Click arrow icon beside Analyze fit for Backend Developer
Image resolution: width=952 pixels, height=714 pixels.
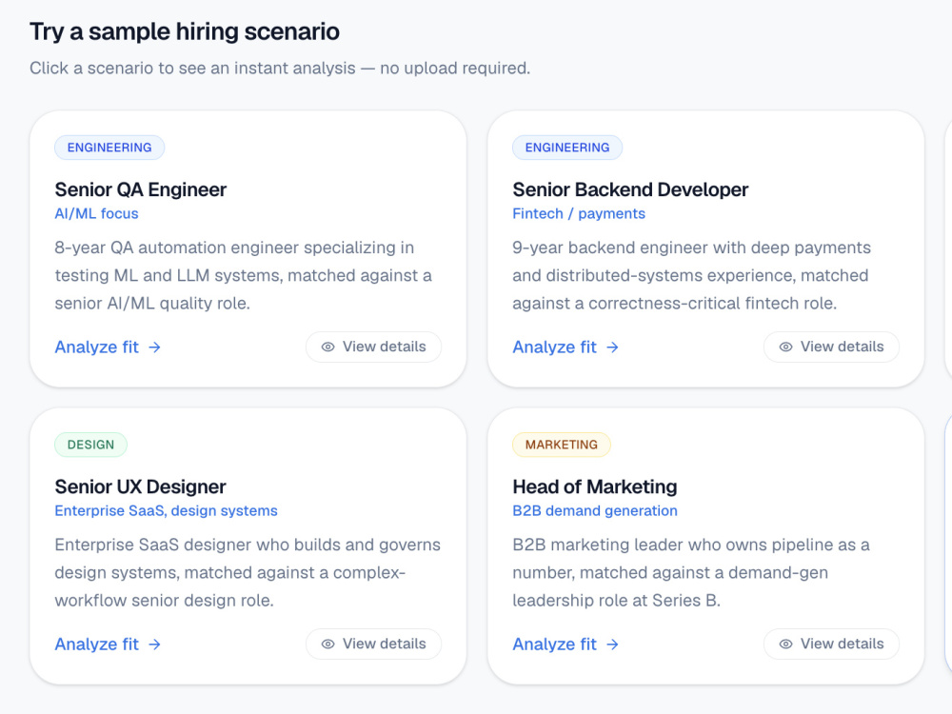pos(612,347)
